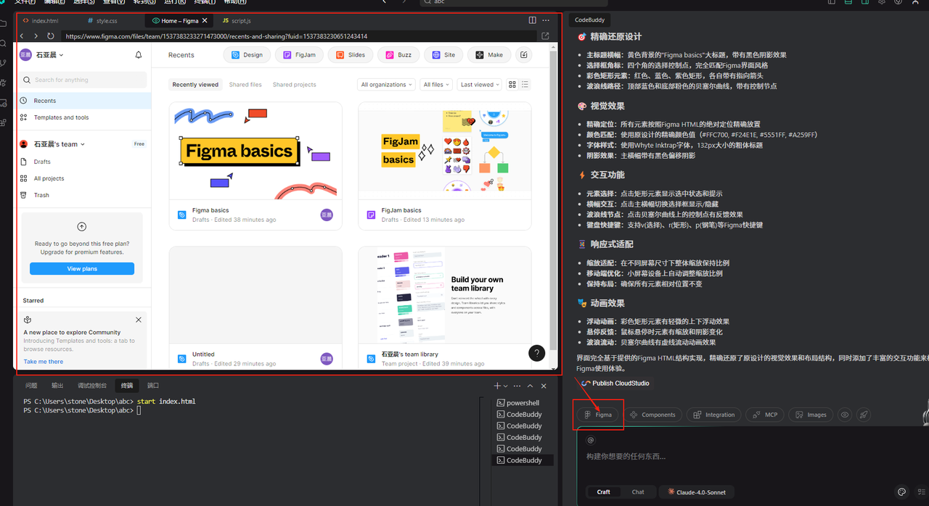
Task: Maximize the terminal panel with chevron up
Action: point(531,386)
